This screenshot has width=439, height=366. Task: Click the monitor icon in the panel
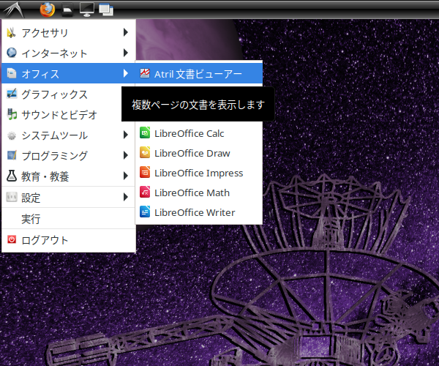pyautogui.click(x=87, y=10)
